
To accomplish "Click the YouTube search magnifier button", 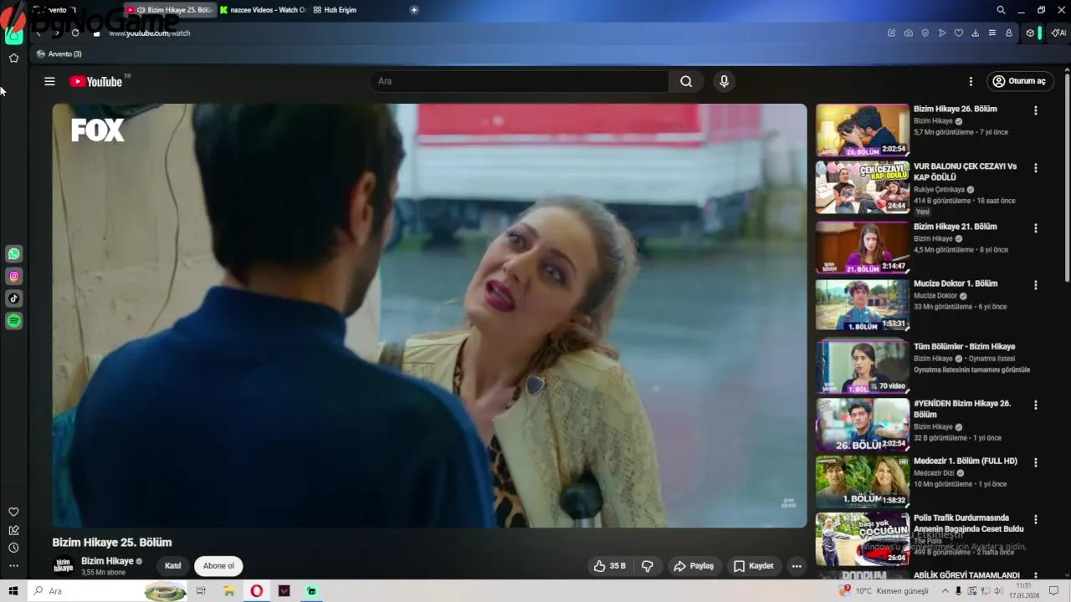I will [x=686, y=81].
